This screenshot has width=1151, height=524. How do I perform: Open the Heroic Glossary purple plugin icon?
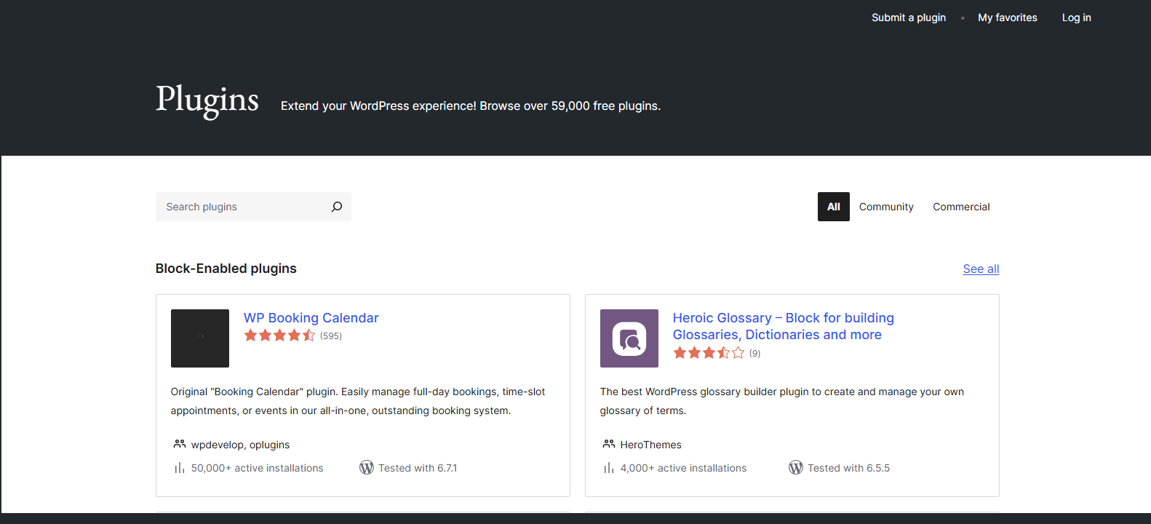pos(629,338)
